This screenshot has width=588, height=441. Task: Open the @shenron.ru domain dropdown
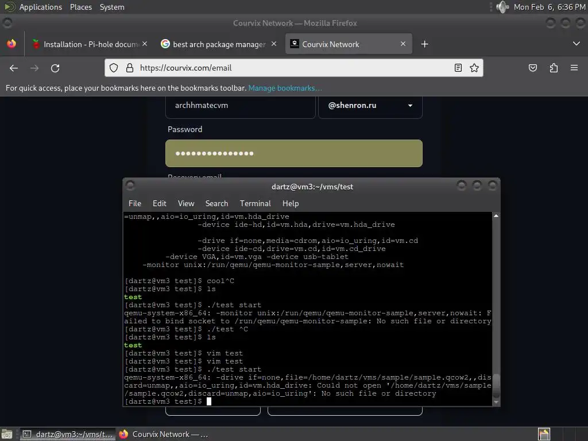point(370,106)
